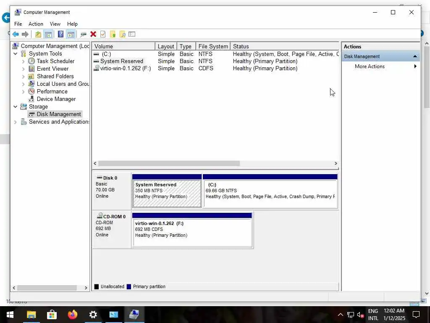
Task: Click the yellow sheet green arrow icon
Action: click(x=113, y=34)
